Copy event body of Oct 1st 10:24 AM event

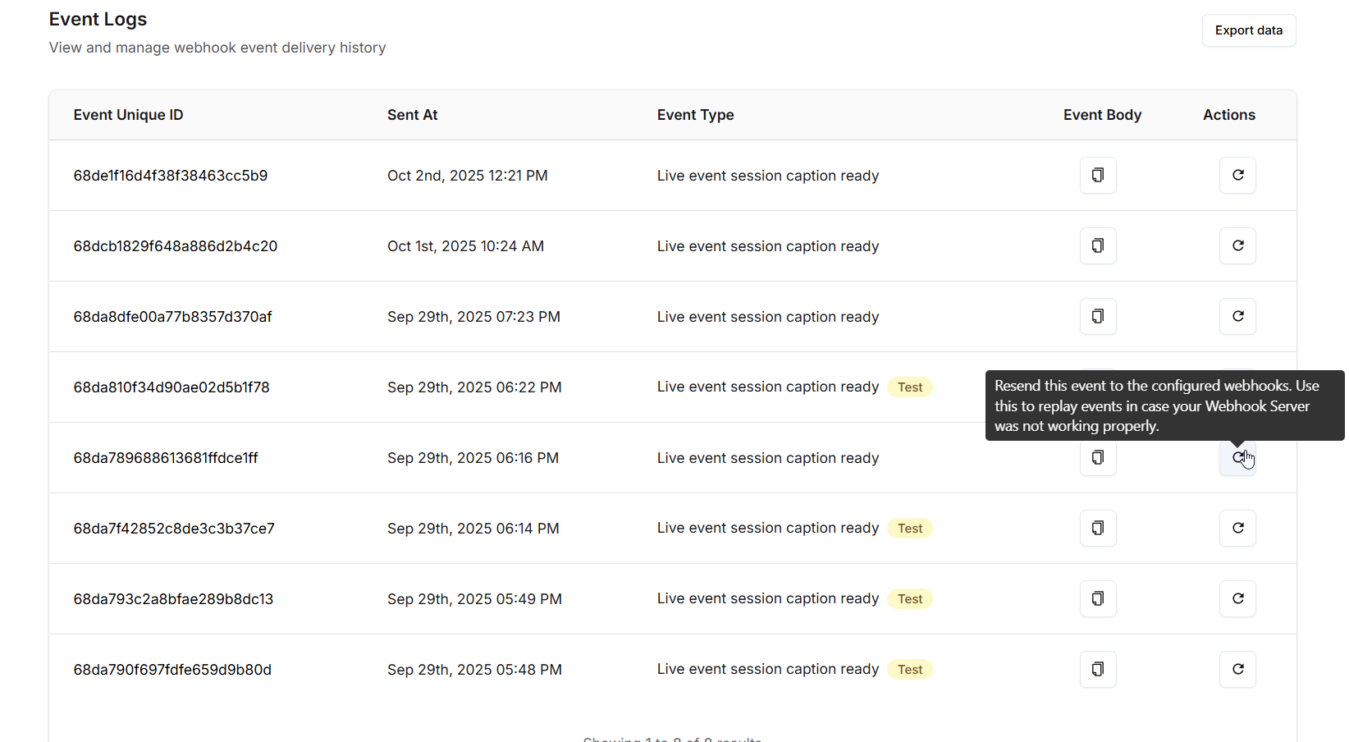click(x=1098, y=246)
